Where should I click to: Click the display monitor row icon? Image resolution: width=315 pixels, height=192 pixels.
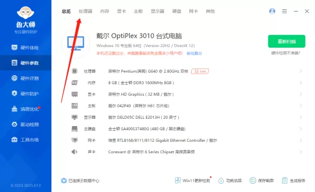[x=75, y=117]
